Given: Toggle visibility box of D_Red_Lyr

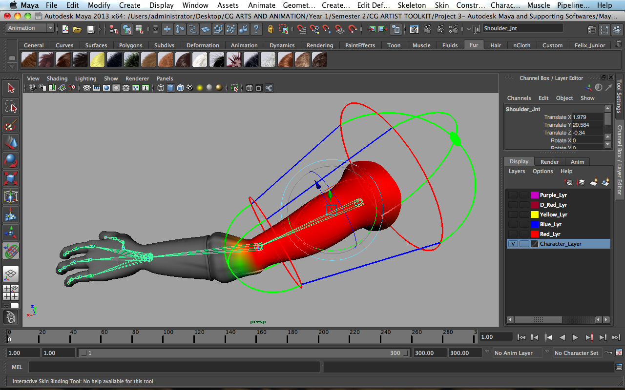Looking at the screenshot, I should pos(513,205).
